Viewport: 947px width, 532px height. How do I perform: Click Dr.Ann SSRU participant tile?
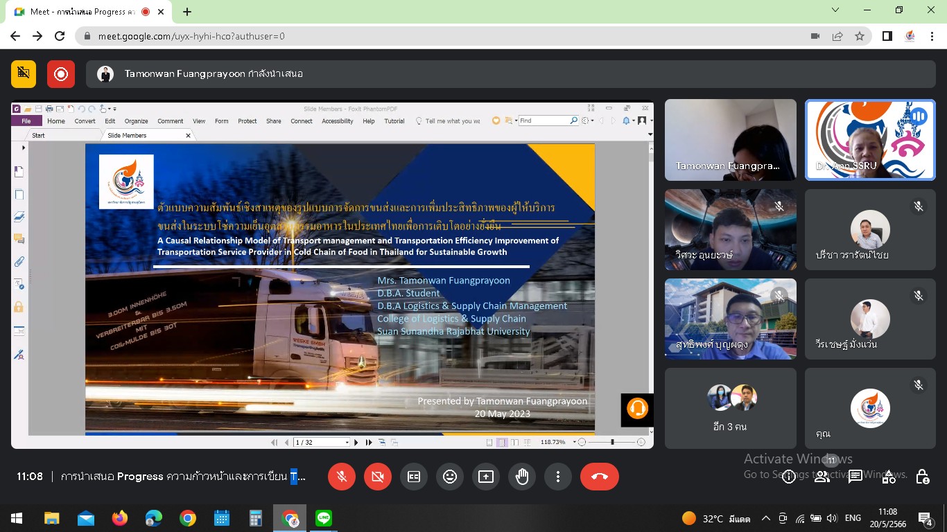[869, 140]
